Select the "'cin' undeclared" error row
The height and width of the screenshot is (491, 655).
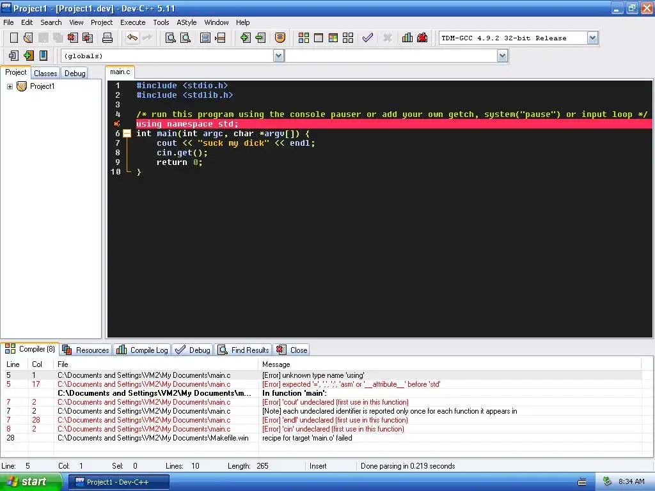(322, 429)
